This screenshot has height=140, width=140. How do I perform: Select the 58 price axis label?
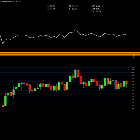coord(133,102)
